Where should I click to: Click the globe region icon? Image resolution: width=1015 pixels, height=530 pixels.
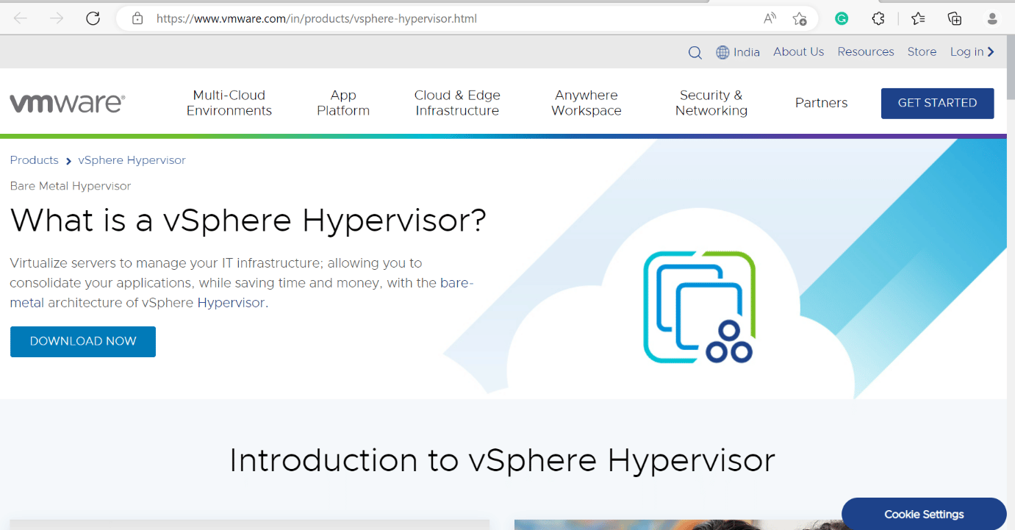coord(722,52)
